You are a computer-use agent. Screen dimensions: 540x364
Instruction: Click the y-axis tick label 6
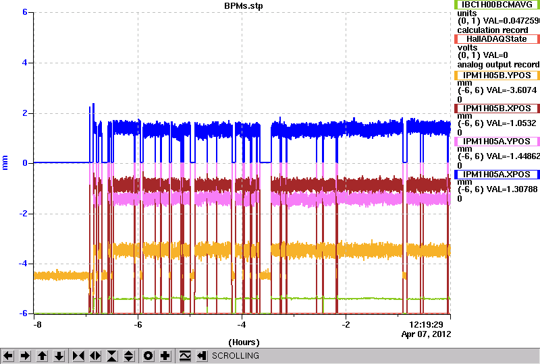pos(25,12)
